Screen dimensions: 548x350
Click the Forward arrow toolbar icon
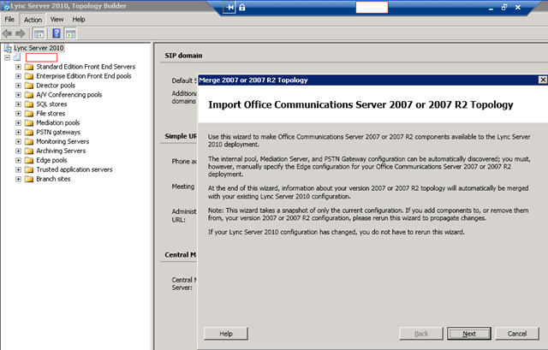coord(21,33)
